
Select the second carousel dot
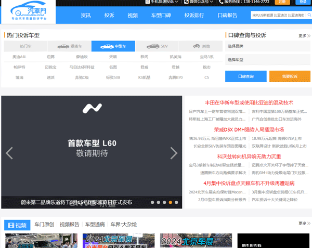(x=159, y=202)
